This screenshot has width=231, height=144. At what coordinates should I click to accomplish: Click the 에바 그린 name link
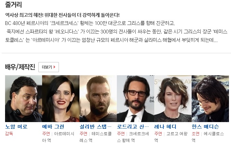[53, 126]
